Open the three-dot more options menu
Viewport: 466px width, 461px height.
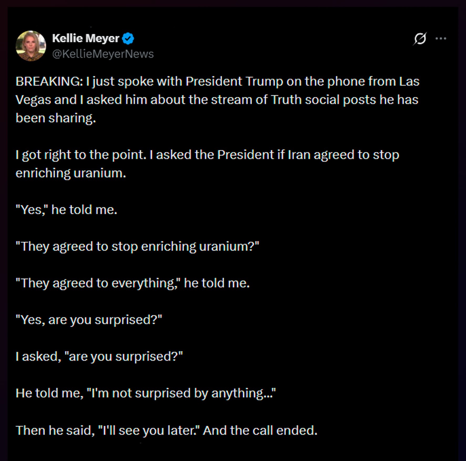[441, 39]
